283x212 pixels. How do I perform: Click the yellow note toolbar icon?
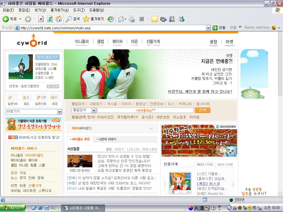[x=155, y=19]
